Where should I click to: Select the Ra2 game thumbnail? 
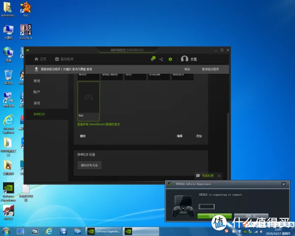(x=88, y=100)
